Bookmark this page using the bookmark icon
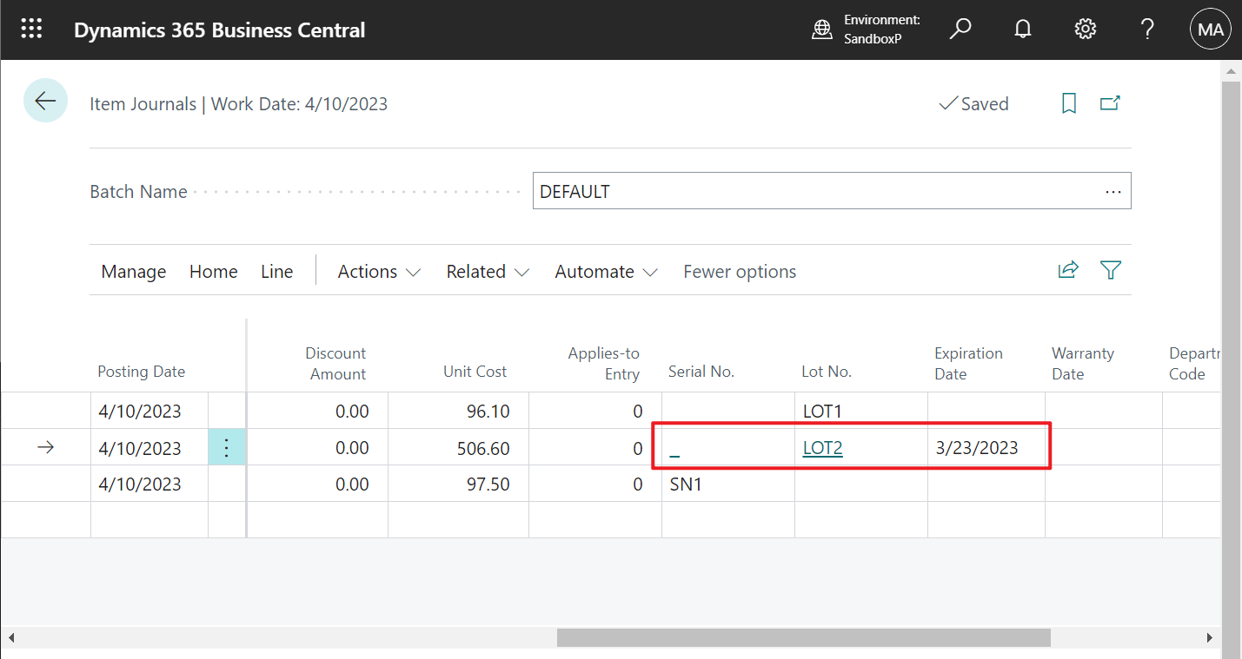 click(1068, 102)
